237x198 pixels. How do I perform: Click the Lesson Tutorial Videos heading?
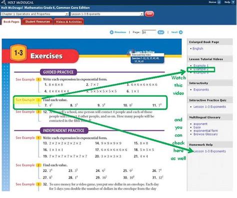[206, 59]
